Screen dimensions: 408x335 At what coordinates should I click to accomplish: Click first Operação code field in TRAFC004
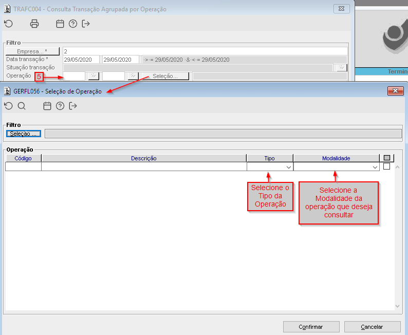(x=74, y=76)
